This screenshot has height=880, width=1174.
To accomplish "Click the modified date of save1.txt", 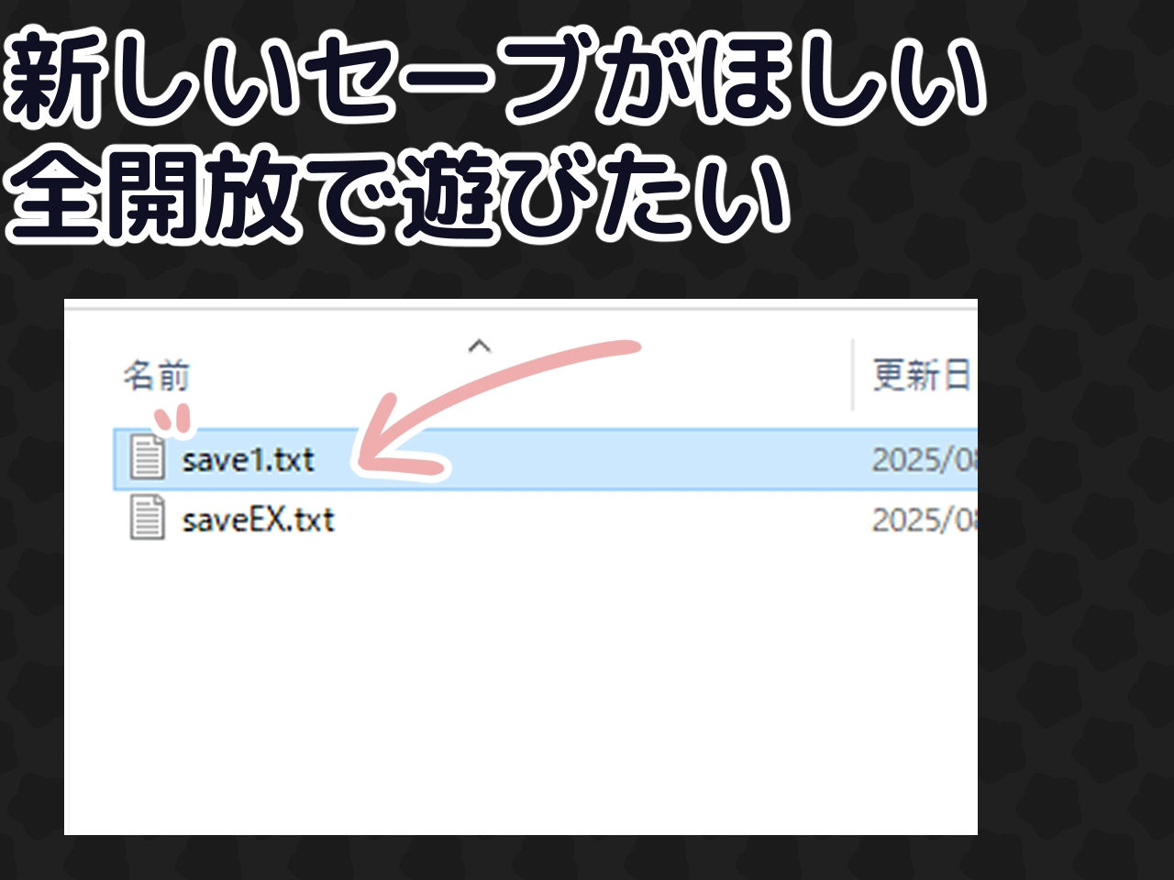I will (x=924, y=459).
